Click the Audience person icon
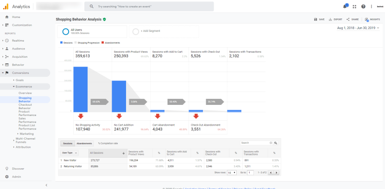This screenshot has height=189, width=385. click(7, 49)
